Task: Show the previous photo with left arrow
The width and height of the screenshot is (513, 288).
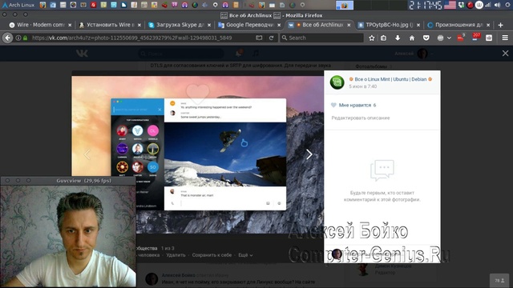Action: (87, 154)
